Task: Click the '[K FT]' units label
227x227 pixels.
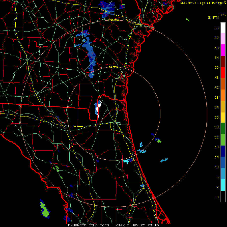Action: coord(213,17)
